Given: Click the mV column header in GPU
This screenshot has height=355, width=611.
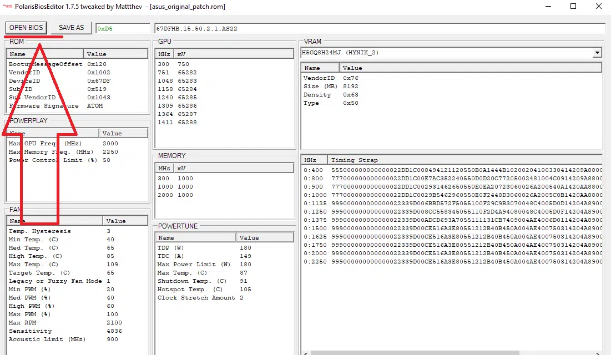Looking at the screenshot, I should pos(234,54).
